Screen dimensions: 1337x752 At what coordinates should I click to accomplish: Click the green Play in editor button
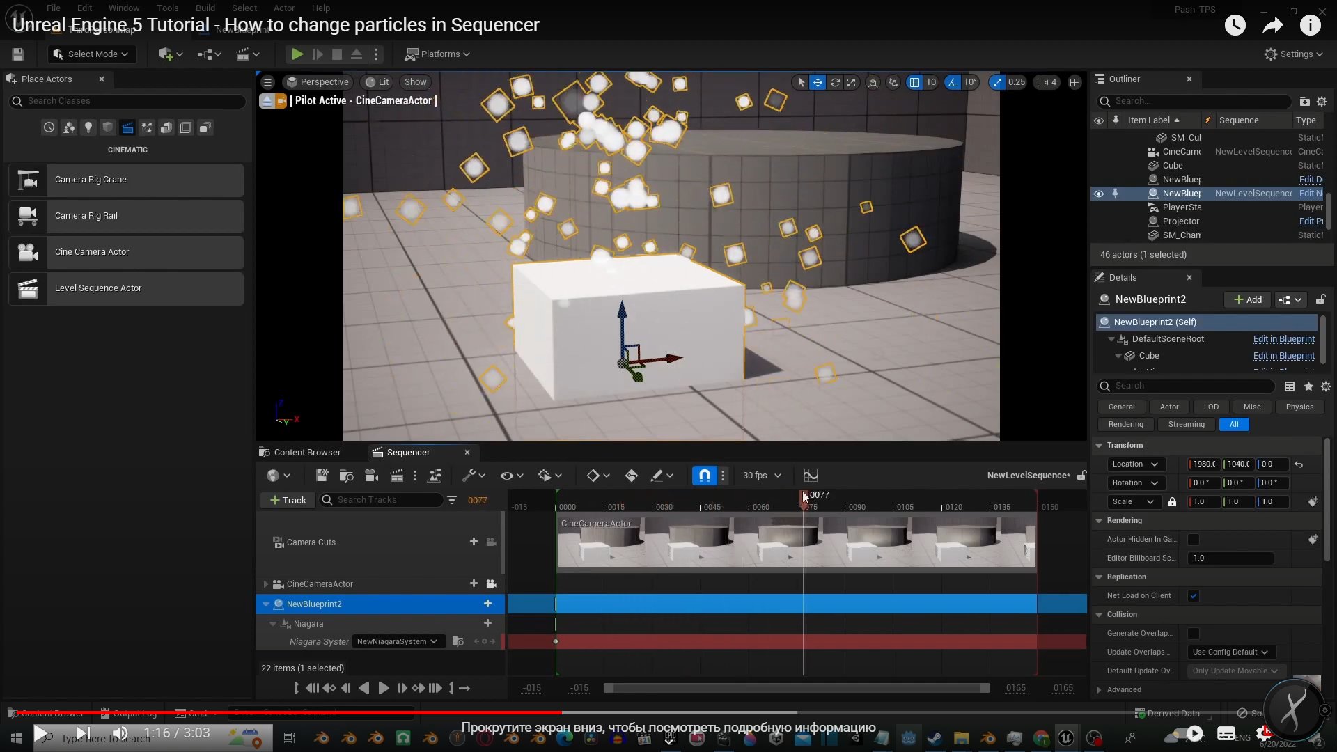(x=297, y=54)
